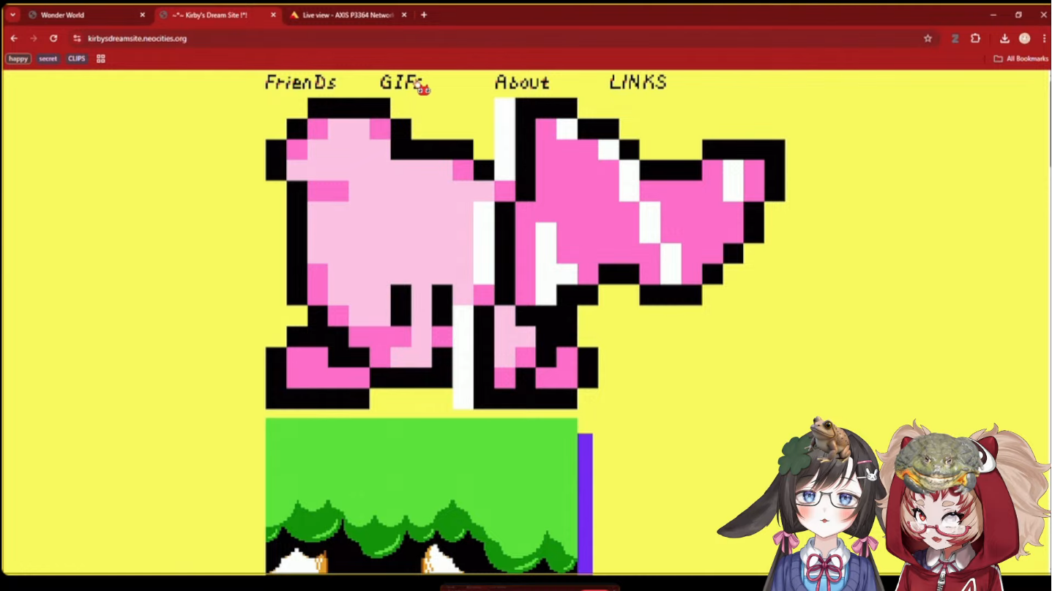Click the pink Kirby pixel art image
Viewport: 1052px width, 591px height.
point(525,253)
